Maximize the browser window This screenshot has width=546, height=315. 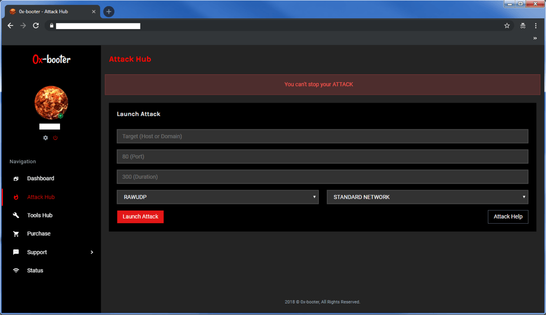pyautogui.click(x=520, y=4)
